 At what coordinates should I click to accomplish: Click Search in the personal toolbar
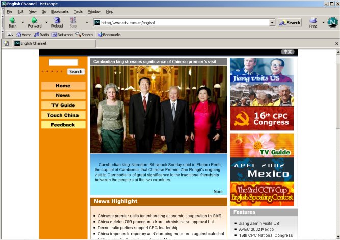tap(84, 35)
